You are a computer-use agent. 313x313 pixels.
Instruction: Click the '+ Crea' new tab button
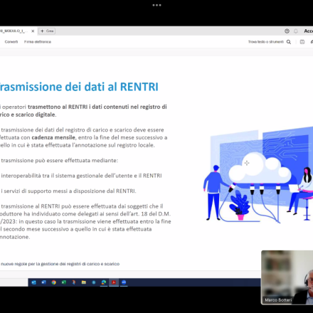click(x=47, y=31)
